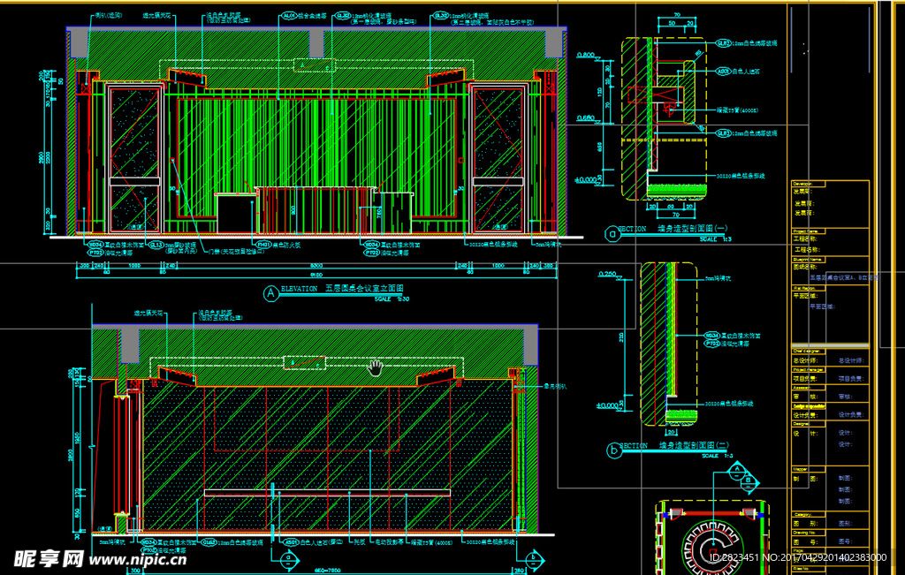Select the circled 'a' section title marker
This screenshot has height=575, width=905.
(x=612, y=233)
